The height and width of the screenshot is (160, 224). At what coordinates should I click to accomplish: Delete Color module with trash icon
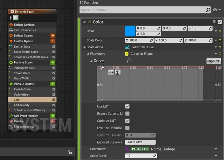(214, 22)
